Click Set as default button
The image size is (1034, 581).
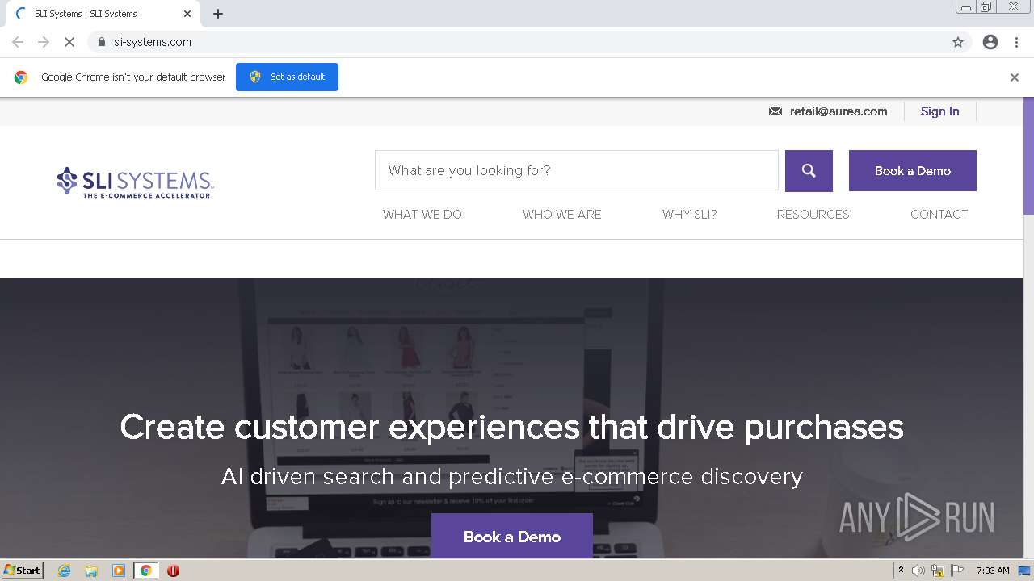click(x=287, y=77)
